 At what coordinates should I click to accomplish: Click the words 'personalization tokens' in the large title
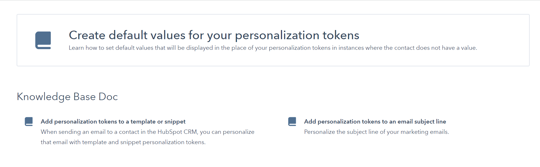(297, 35)
